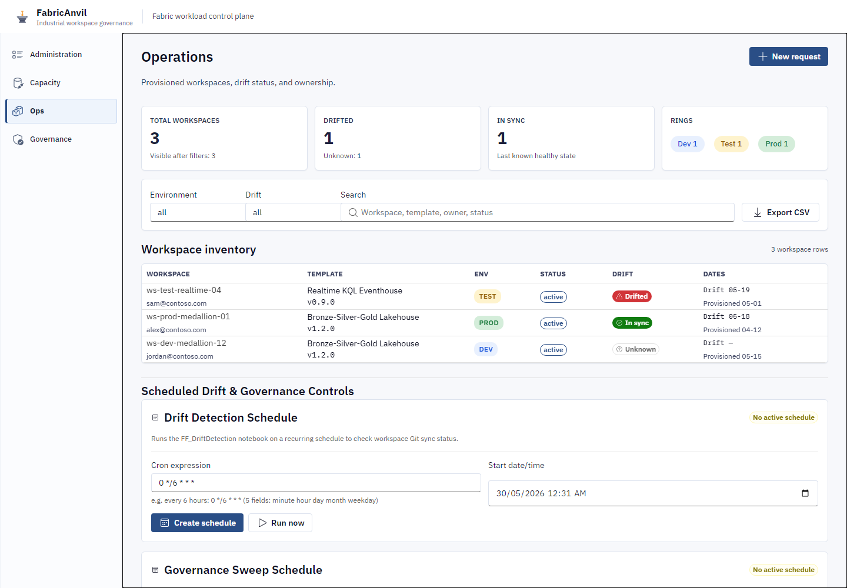Open the Drift filter dropdown
This screenshot has height=588, width=847.
pos(293,212)
